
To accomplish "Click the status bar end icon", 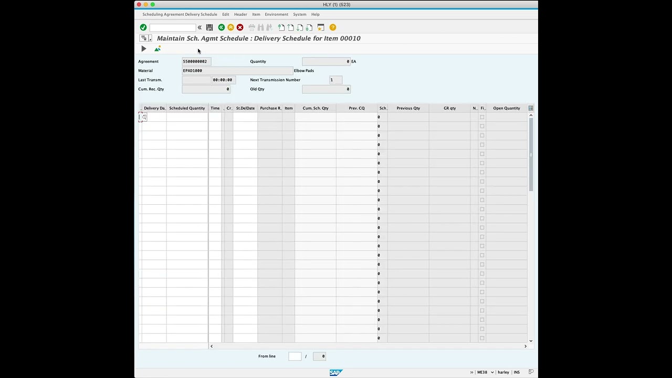I will [x=531, y=372].
